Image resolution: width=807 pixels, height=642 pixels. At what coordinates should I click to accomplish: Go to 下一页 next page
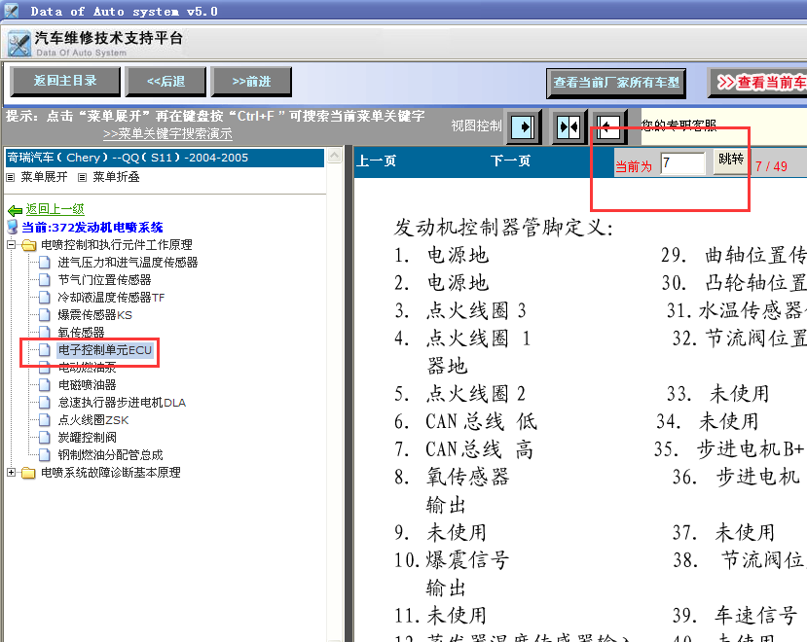(510, 161)
